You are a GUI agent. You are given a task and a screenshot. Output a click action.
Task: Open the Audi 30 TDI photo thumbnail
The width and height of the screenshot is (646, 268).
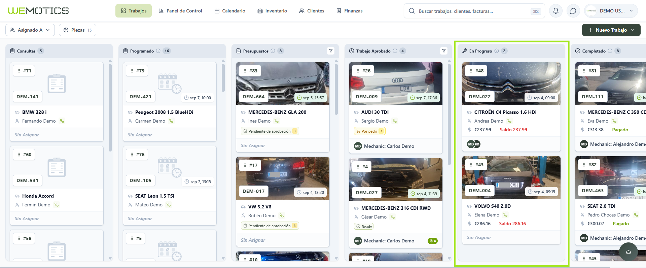click(x=396, y=83)
